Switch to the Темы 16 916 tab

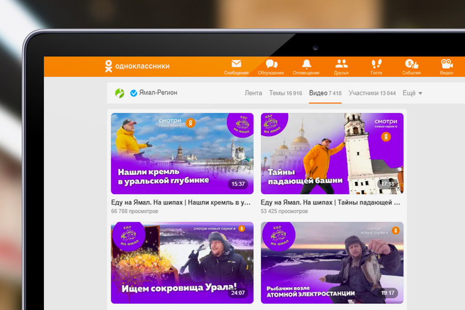click(286, 93)
